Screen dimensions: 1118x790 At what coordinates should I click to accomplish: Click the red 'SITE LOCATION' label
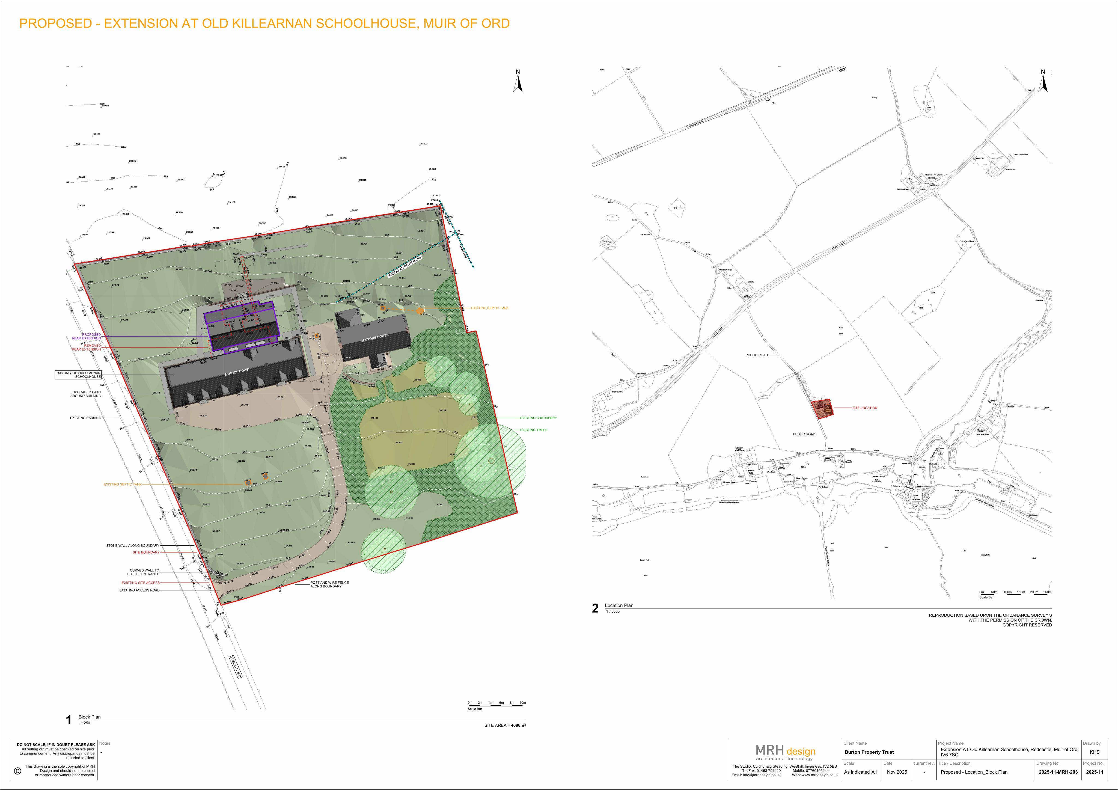pos(865,408)
